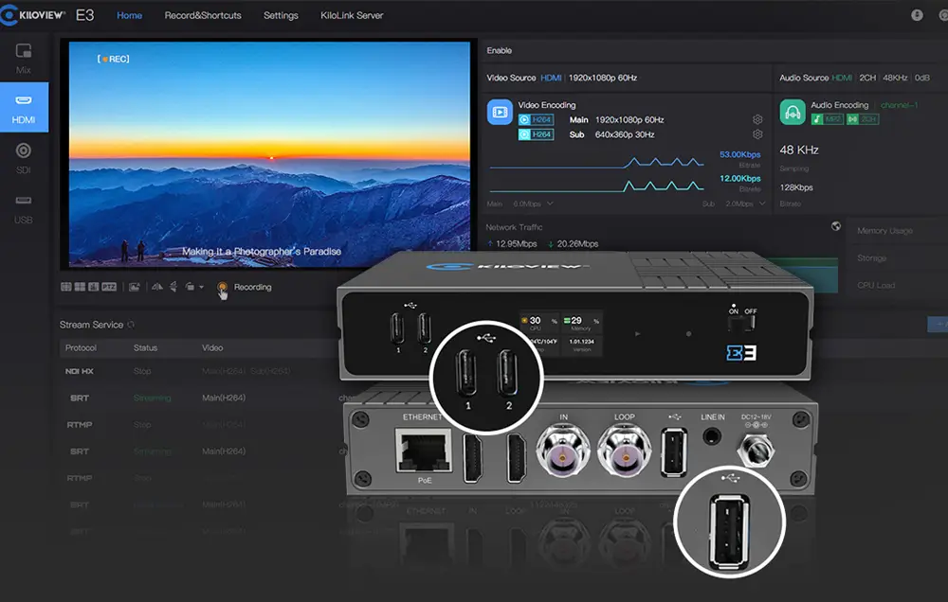Go to the Settings tab

point(281,15)
